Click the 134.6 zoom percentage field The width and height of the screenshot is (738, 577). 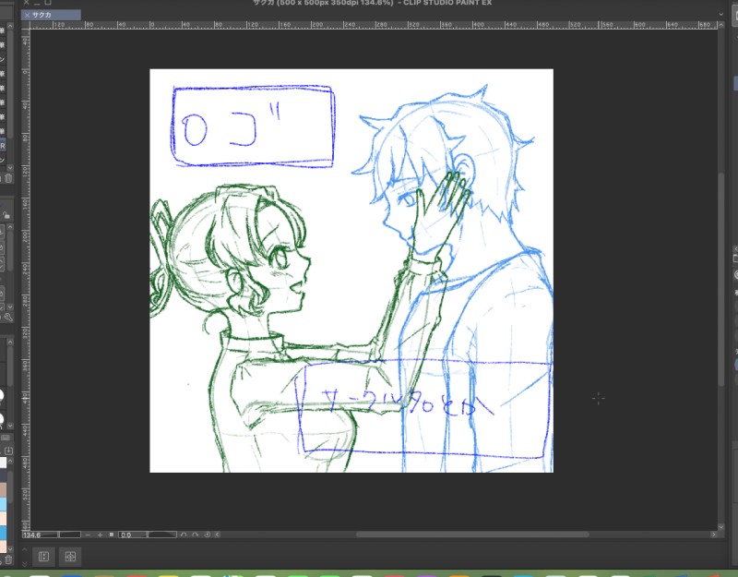click(x=40, y=535)
